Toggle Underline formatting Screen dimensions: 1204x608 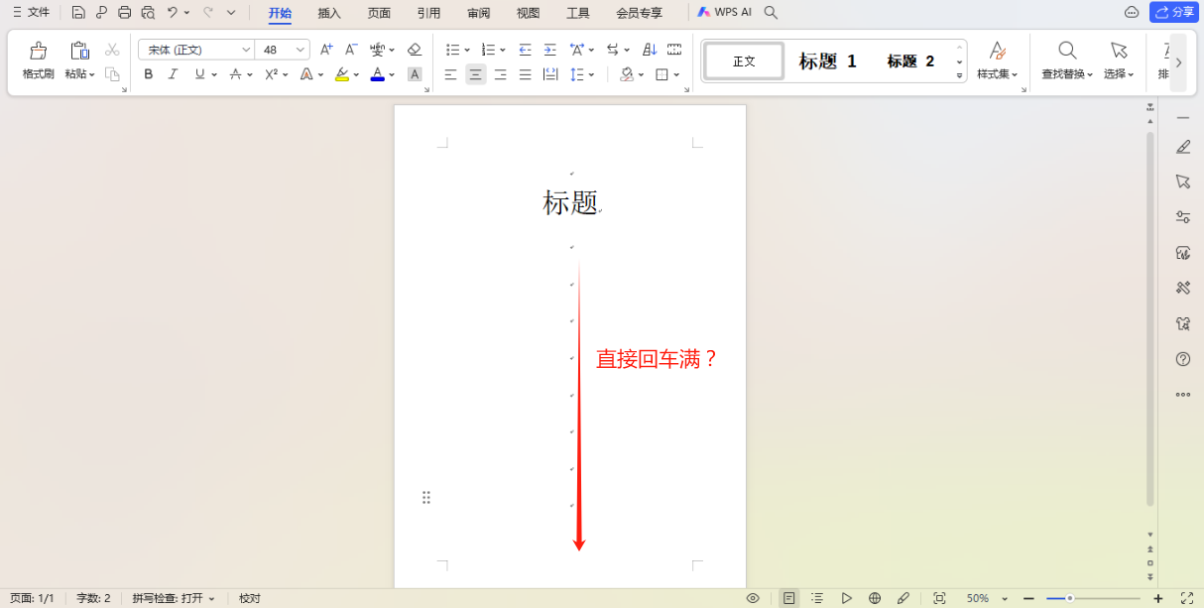point(199,74)
